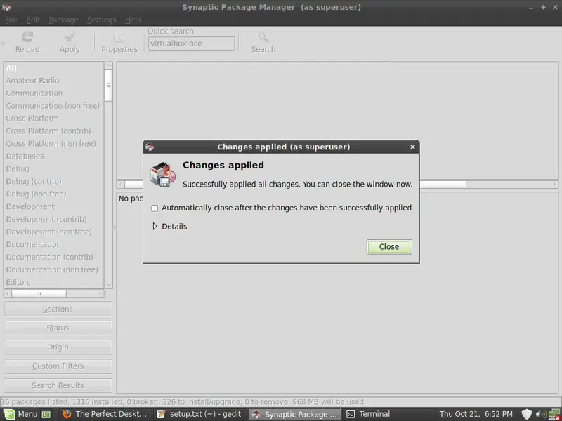Select Debug (contrib) category
The height and width of the screenshot is (421, 562).
[54, 181]
